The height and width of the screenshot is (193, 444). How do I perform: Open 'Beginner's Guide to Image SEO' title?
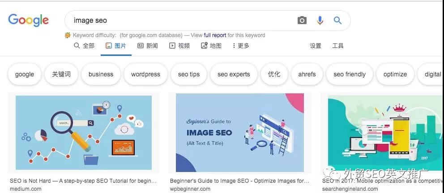239,181
